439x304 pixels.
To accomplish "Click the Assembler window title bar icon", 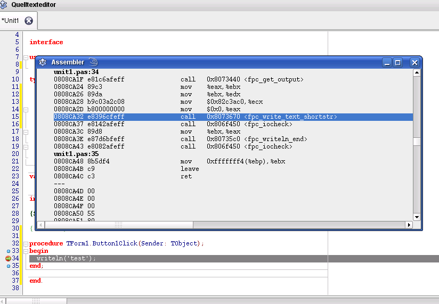I will click(43, 62).
